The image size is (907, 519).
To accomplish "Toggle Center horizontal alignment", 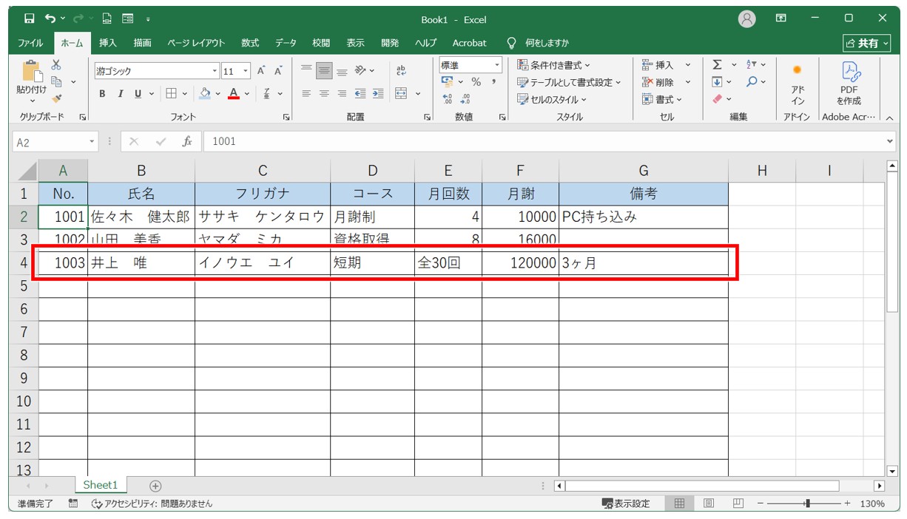I will pyautogui.click(x=324, y=94).
